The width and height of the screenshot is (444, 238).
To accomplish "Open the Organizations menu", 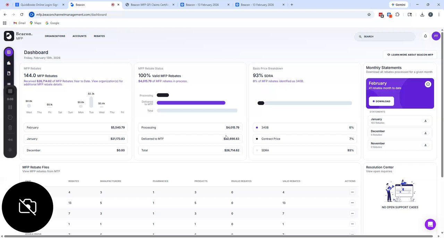I will [55, 36].
